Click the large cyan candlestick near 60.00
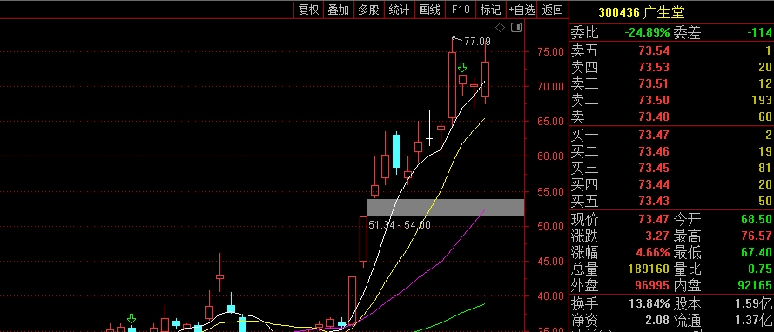The image size is (774, 332). [396, 151]
